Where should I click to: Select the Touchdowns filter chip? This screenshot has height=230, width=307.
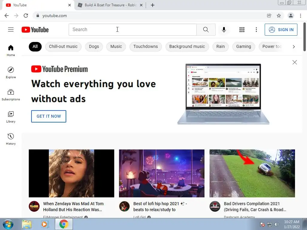(146, 46)
